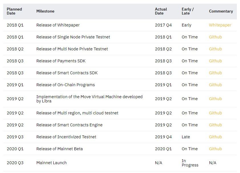Open Github link for Multi Node Private Testnet

215,49
